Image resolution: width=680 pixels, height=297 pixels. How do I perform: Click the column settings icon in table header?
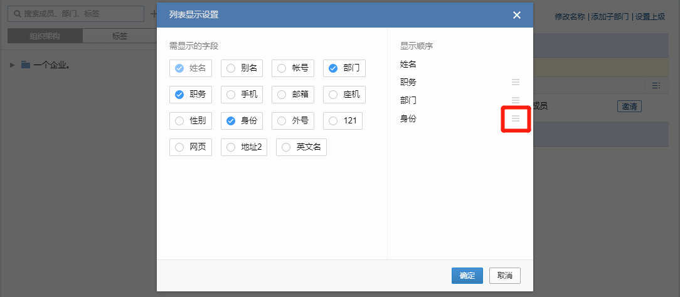point(656,85)
